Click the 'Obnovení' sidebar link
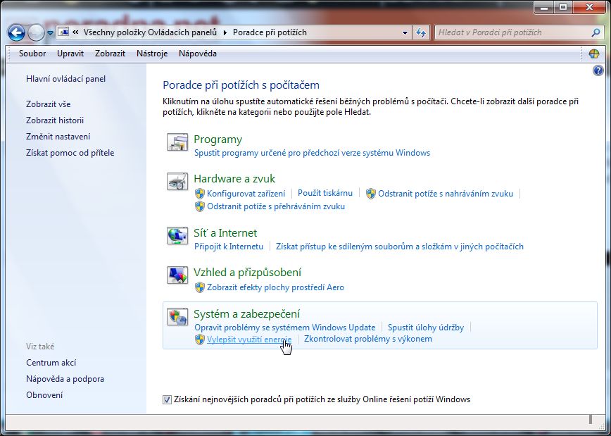The height and width of the screenshot is (436, 611). click(x=44, y=395)
